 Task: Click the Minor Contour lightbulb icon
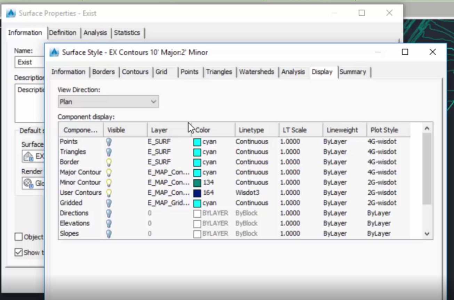[109, 183]
